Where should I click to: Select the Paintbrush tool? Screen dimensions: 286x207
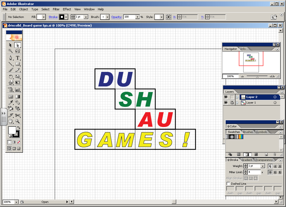(10, 69)
